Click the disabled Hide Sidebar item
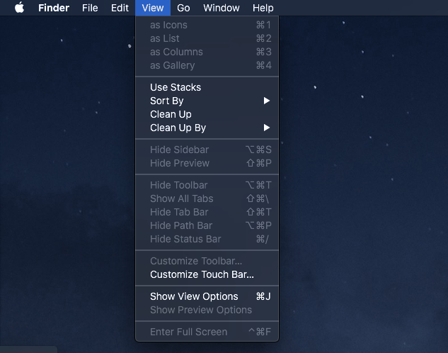This screenshot has width=448, height=353. (x=179, y=150)
